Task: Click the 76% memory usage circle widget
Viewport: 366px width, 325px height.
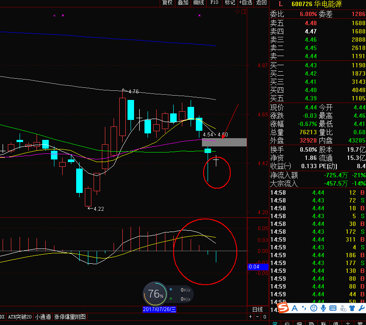Action: pos(155,294)
